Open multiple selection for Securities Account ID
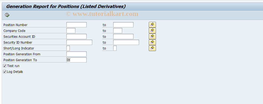Image resolution: width=263 pixels, height=104 pixels. [152, 36]
